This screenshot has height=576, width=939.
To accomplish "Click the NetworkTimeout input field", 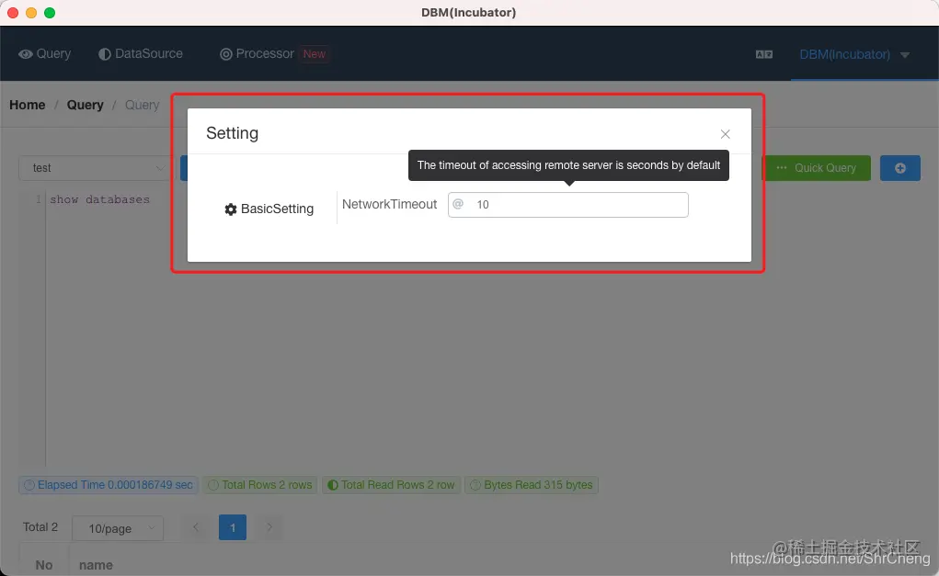I will (x=567, y=205).
